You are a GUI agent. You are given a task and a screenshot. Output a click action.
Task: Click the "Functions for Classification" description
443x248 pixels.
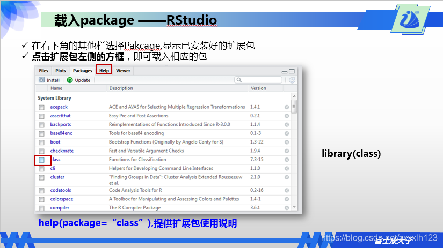pyautogui.click(x=137, y=159)
